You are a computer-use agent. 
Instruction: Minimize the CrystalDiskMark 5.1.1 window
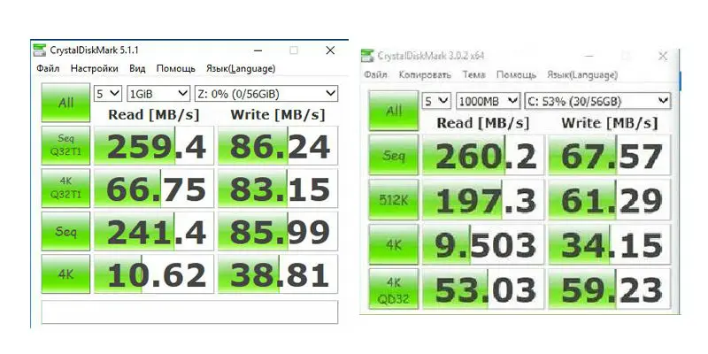coord(258,50)
